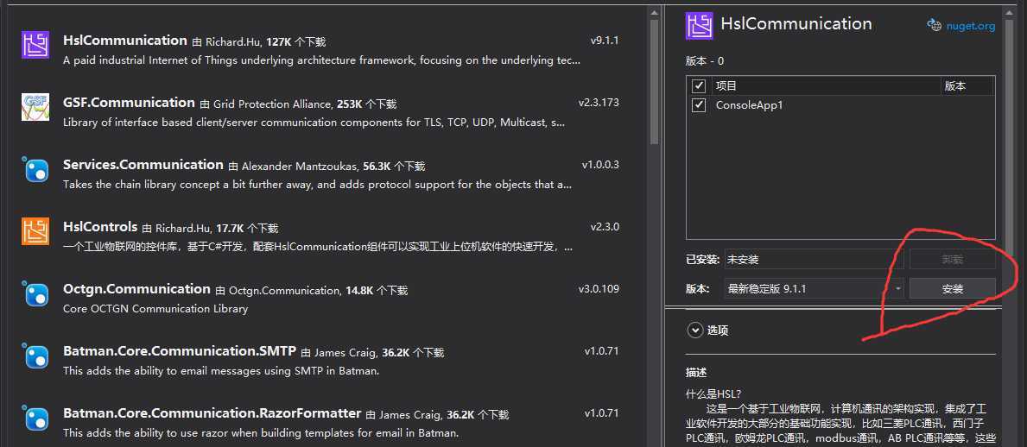The width and height of the screenshot is (1027, 447).
Task: Click the HslCommunication icon in details header
Action: click(700, 26)
